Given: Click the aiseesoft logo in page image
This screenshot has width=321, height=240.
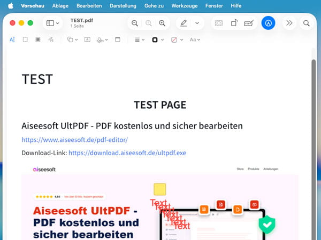Looking at the screenshot, I should click(x=44, y=170).
